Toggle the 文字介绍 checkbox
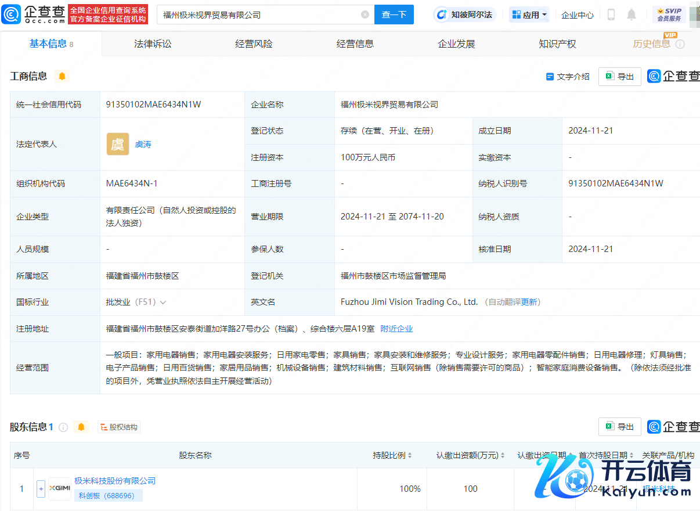700x511 pixels. 550,77
